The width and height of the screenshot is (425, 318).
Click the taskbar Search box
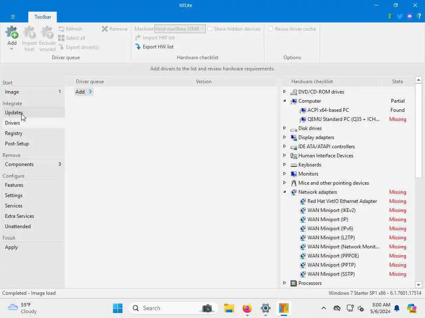click(173, 308)
